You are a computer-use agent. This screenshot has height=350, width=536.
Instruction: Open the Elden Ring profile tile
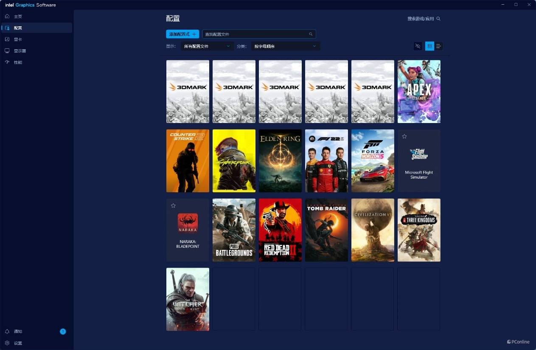point(280,161)
